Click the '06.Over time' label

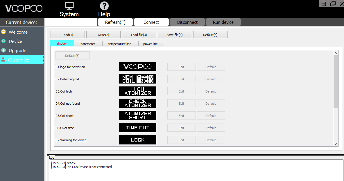pyautogui.click(x=65, y=128)
